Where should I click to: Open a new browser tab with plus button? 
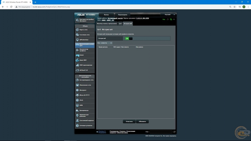(35, 2)
